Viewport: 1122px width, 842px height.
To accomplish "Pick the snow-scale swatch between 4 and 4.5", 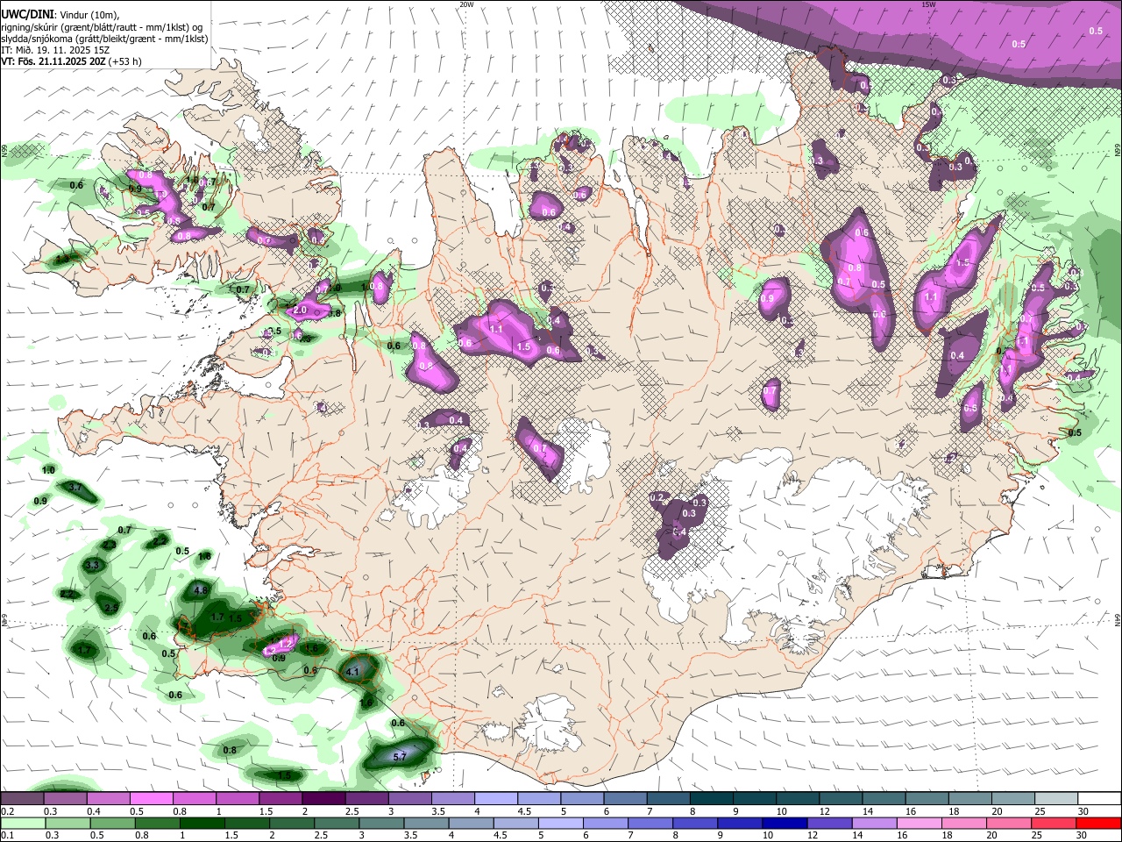I will coord(495,798).
